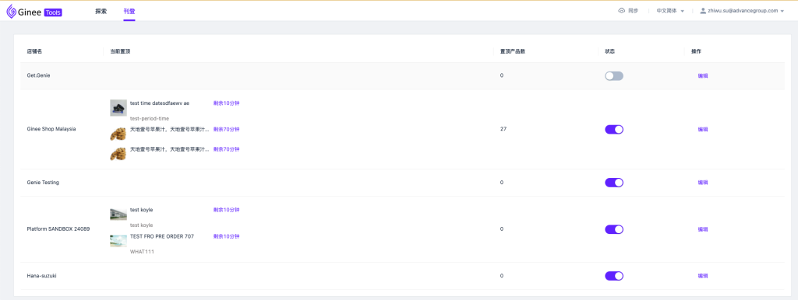
Task: Click 编辑 link for Get.Genie
Action: click(x=703, y=76)
